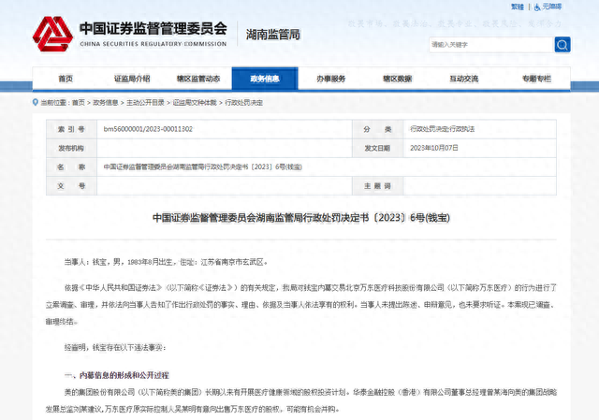The height and width of the screenshot is (420, 599).
Task: Open the 专题专栏 navigation tab
Action: coord(536,79)
